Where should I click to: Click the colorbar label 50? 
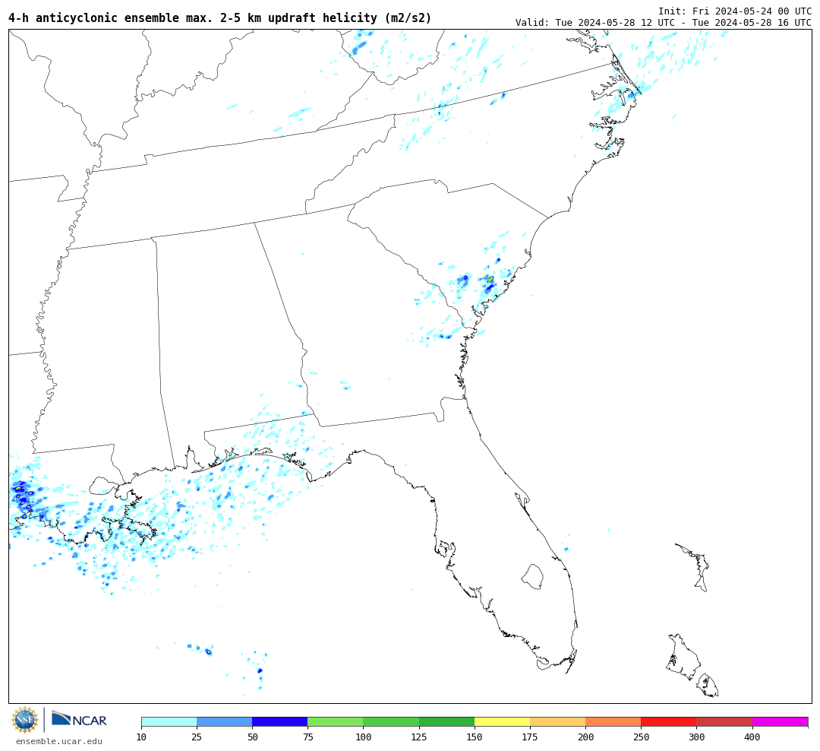click(252, 737)
